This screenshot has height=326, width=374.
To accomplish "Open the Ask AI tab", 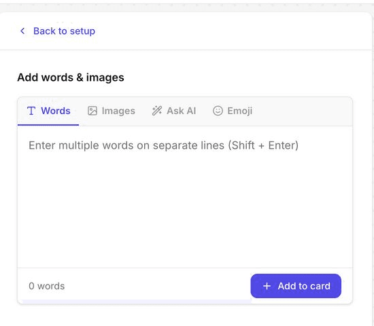I will (174, 111).
